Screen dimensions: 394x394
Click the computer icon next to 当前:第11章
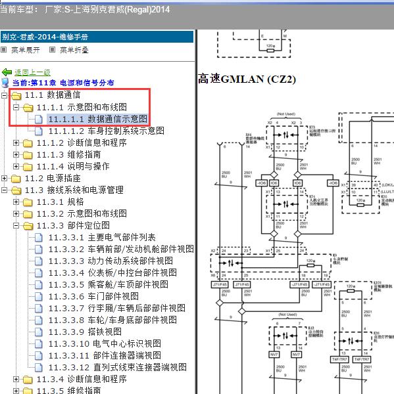coord(5,83)
